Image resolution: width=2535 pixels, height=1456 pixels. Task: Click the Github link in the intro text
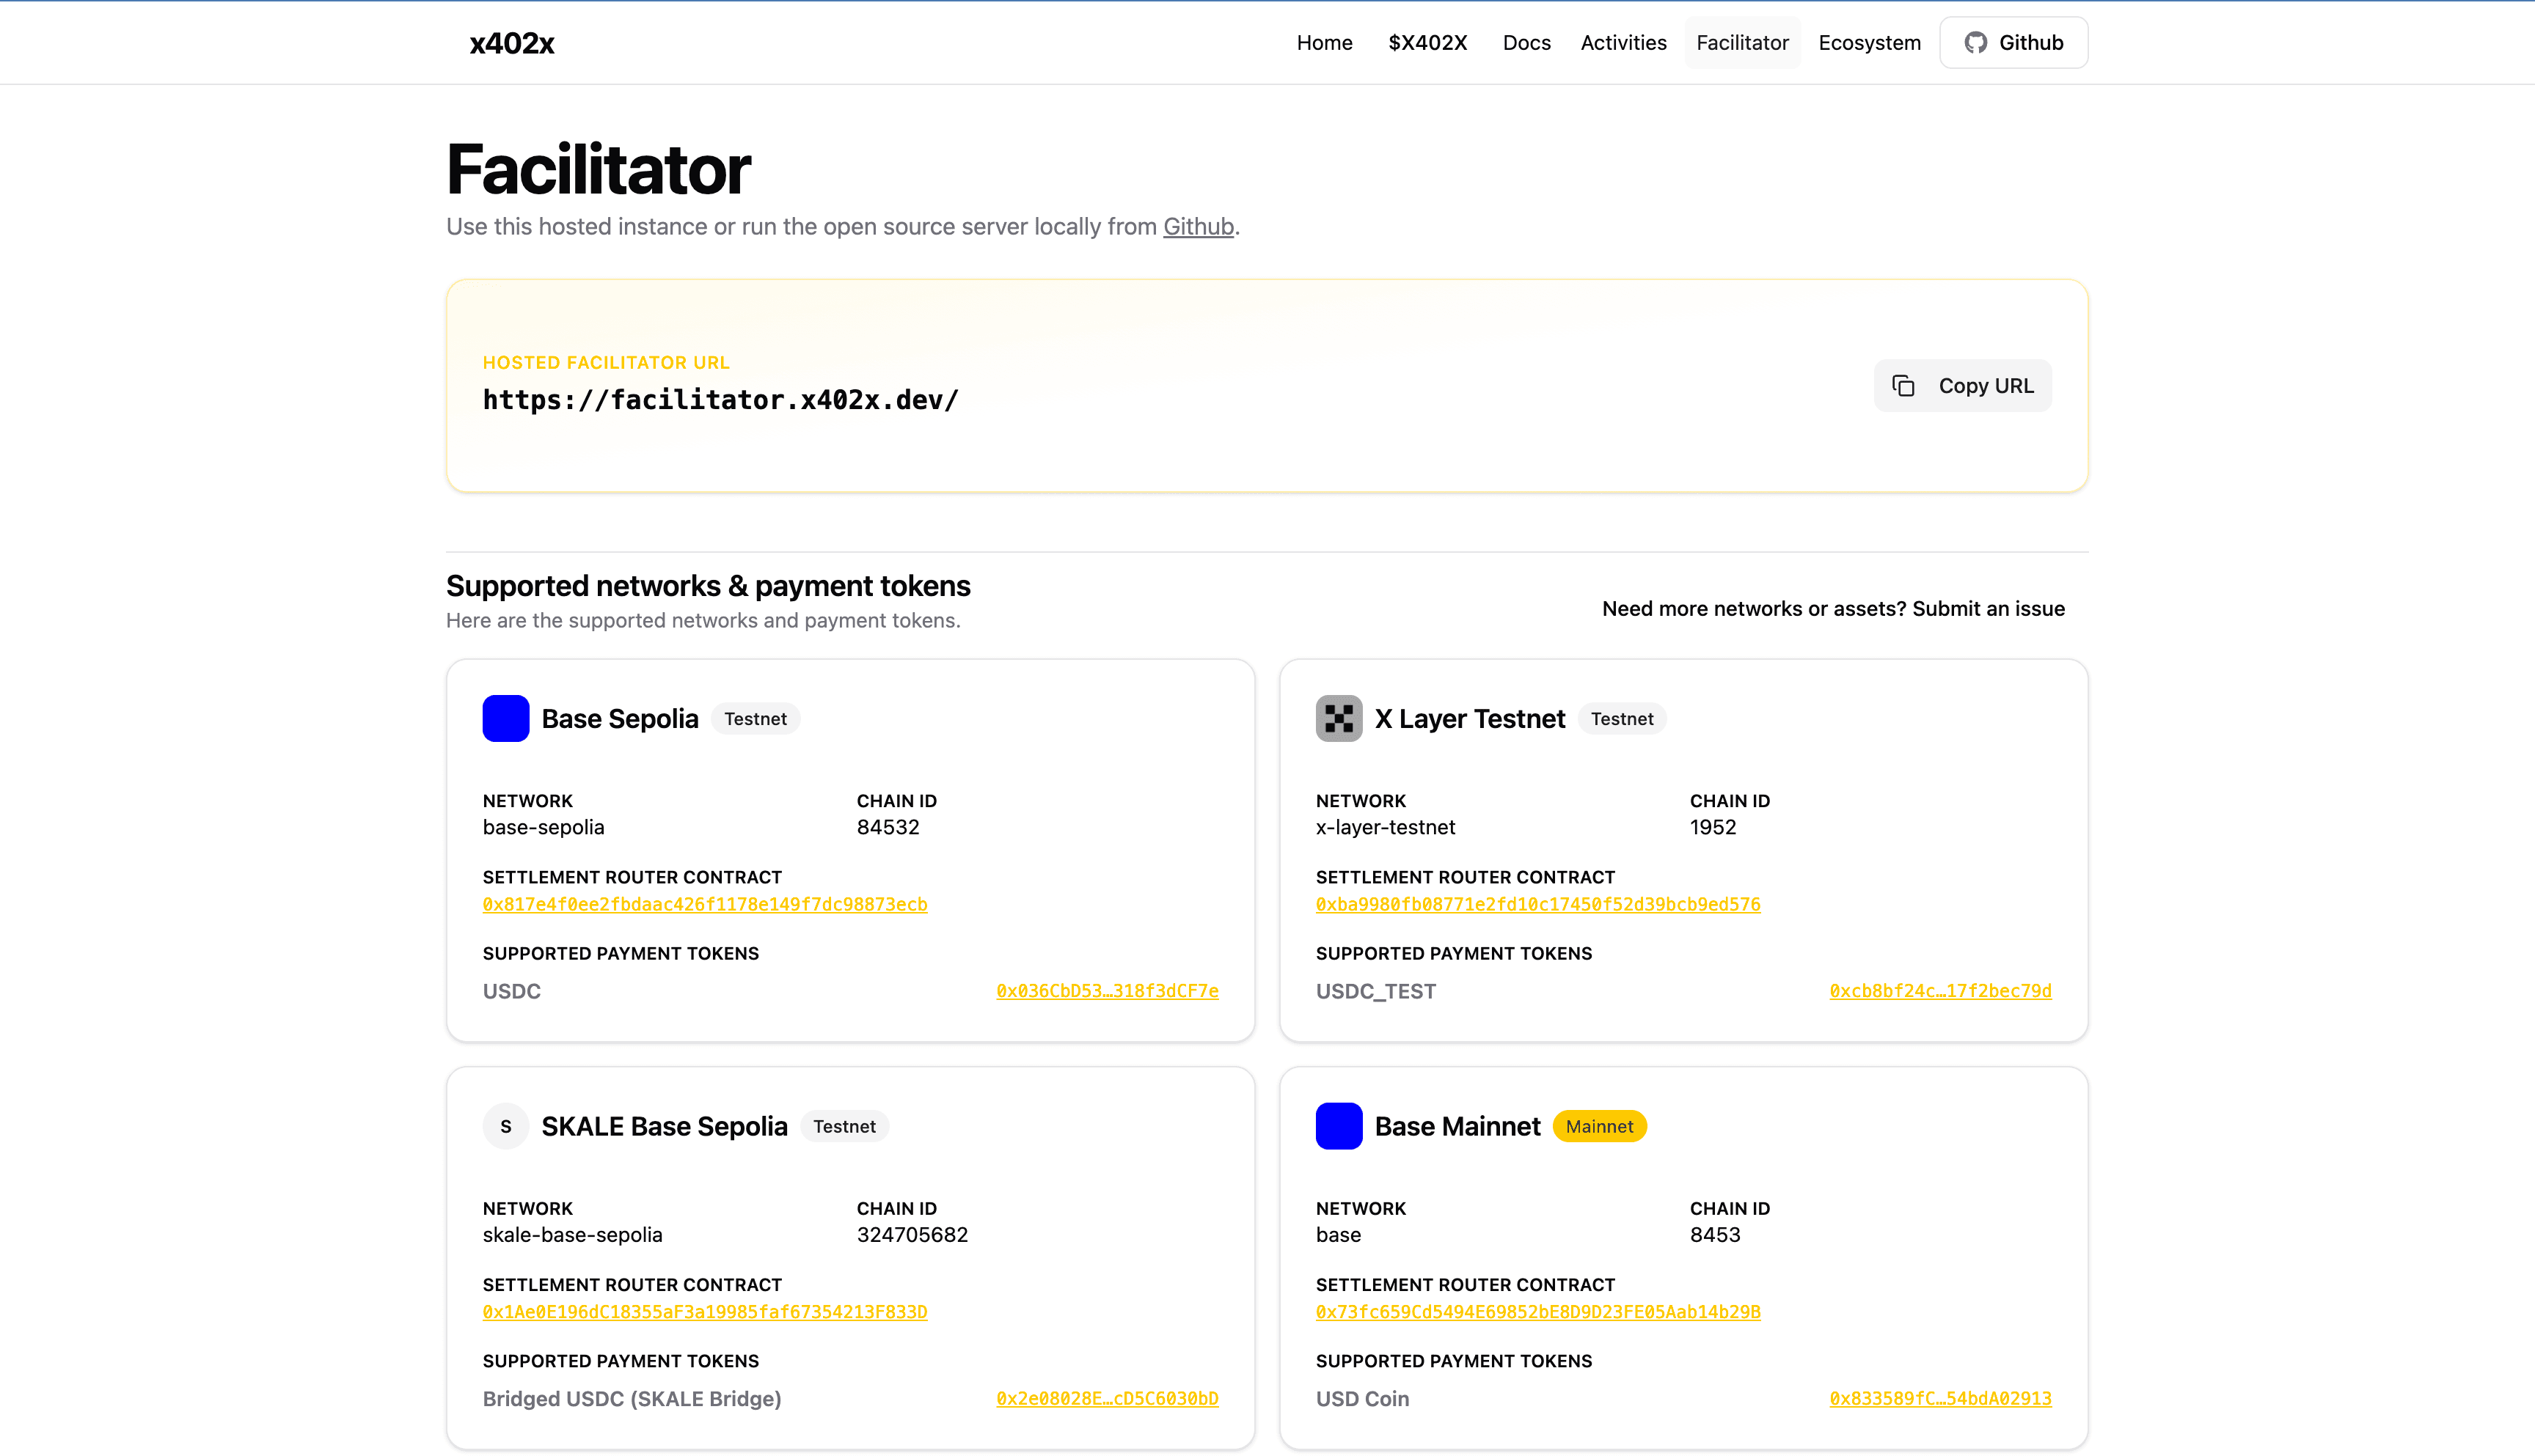coord(1196,226)
